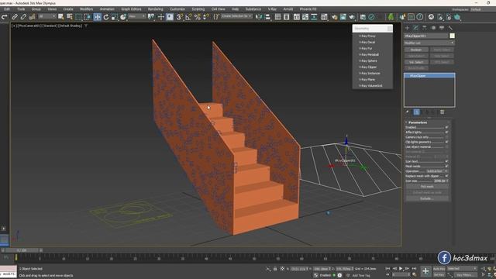The image size is (496, 279).
Task: Collapse the Parameters rollout
Action: click(418, 122)
